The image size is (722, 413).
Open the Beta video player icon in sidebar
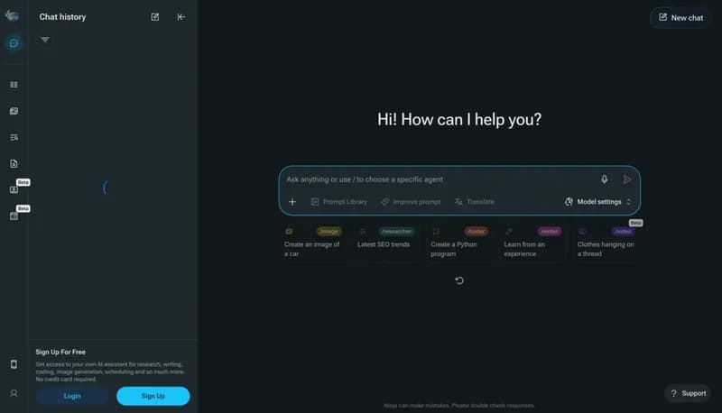[x=14, y=189]
